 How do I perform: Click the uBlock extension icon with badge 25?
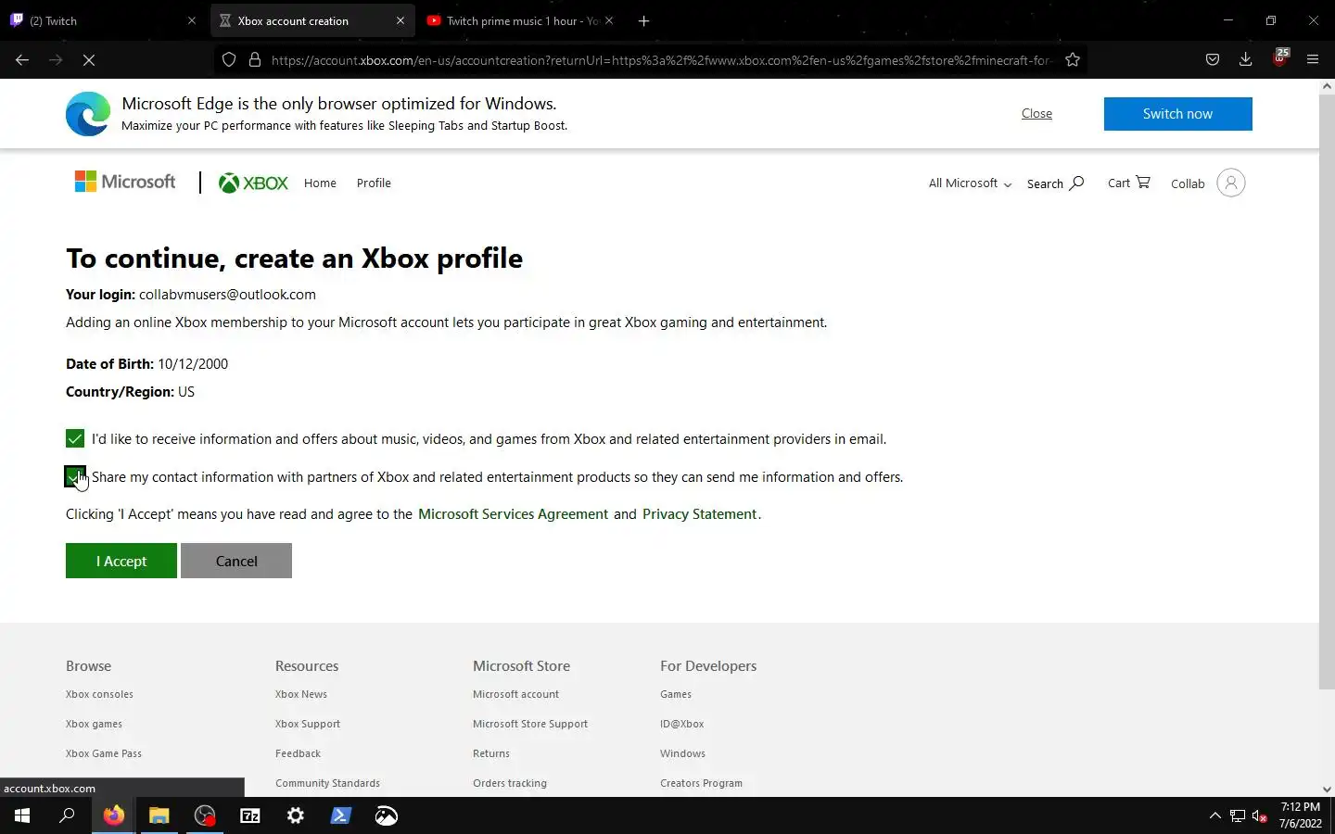tap(1280, 57)
